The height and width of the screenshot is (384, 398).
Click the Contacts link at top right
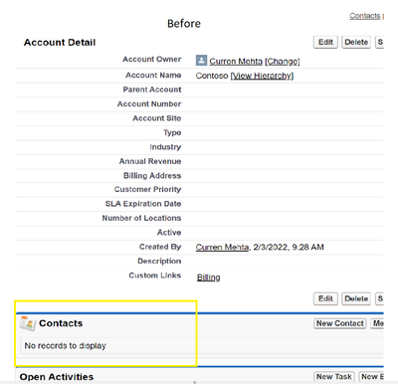point(365,16)
